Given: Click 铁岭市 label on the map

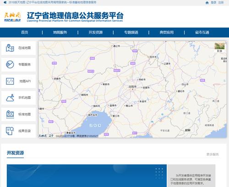Looking at the screenshot, I should click(142, 80).
